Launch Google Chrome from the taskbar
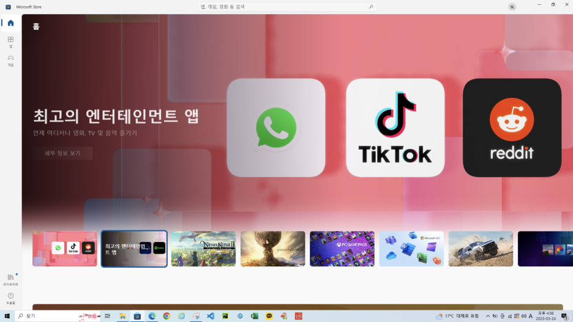 (167, 316)
